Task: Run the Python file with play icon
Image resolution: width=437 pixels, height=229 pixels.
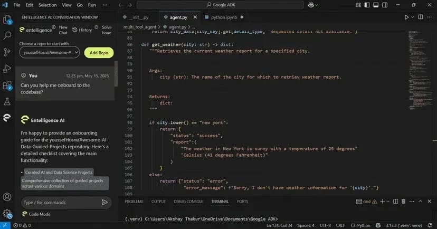Action: click(x=406, y=17)
